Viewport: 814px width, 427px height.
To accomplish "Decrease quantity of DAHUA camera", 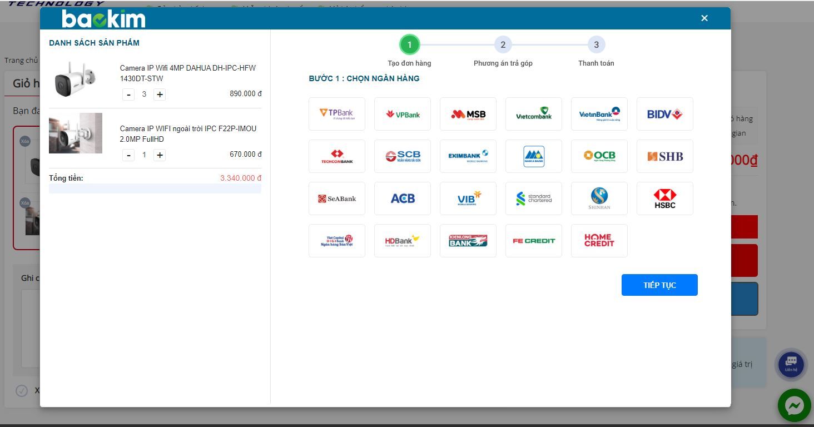I will click(129, 95).
